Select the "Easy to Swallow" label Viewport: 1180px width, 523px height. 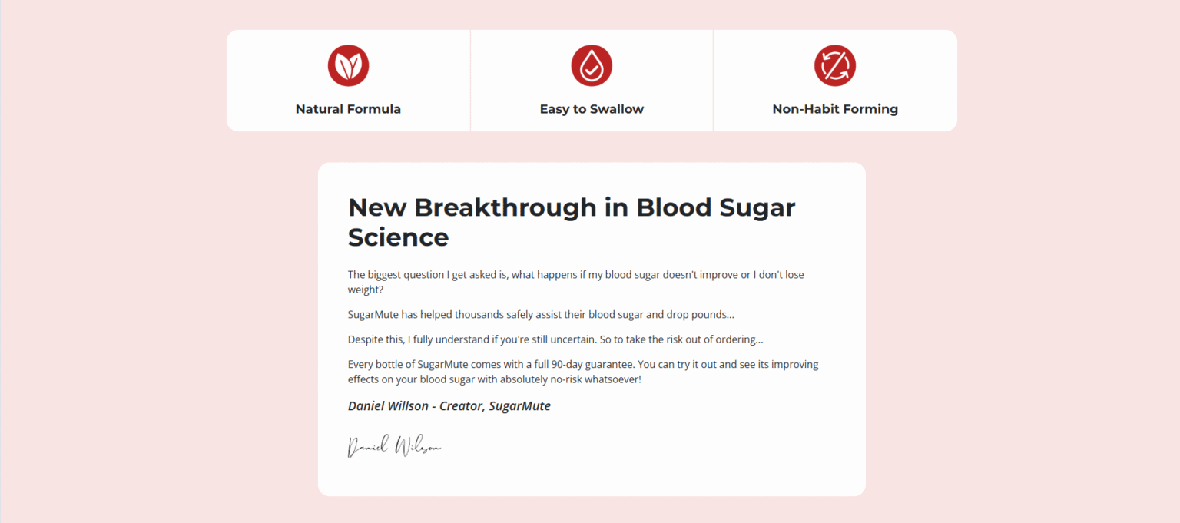tap(592, 109)
